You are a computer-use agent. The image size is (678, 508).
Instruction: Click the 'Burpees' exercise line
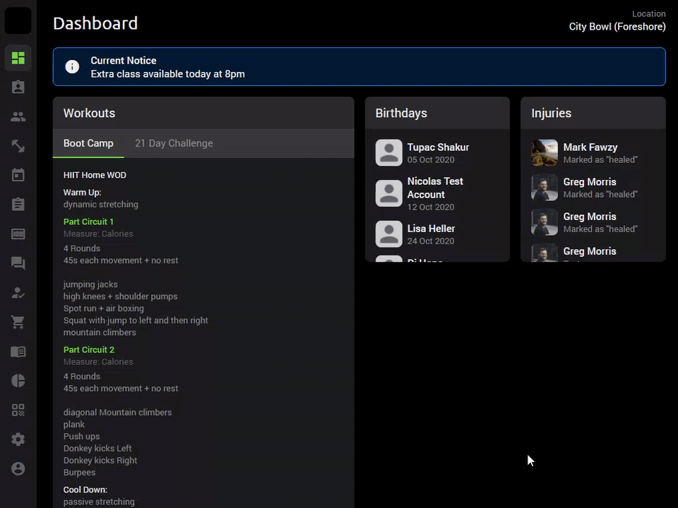[x=79, y=473]
